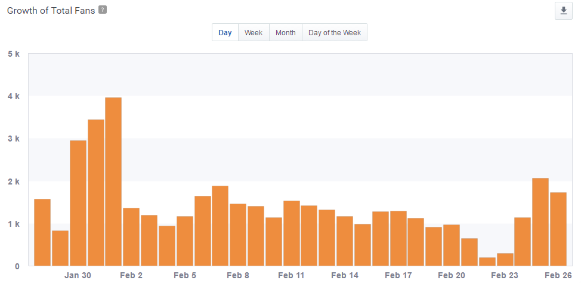Select the bar above Jan 30

[x=78, y=203]
